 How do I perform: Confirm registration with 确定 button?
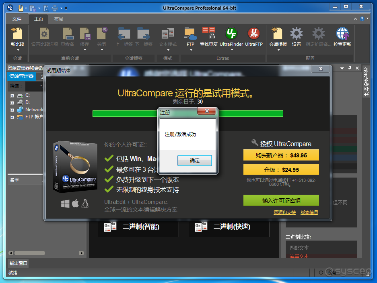point(194,161)
